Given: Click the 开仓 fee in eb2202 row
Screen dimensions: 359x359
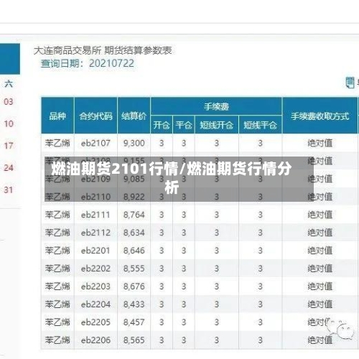Looking at the screenshot, I should click(162, 269).
